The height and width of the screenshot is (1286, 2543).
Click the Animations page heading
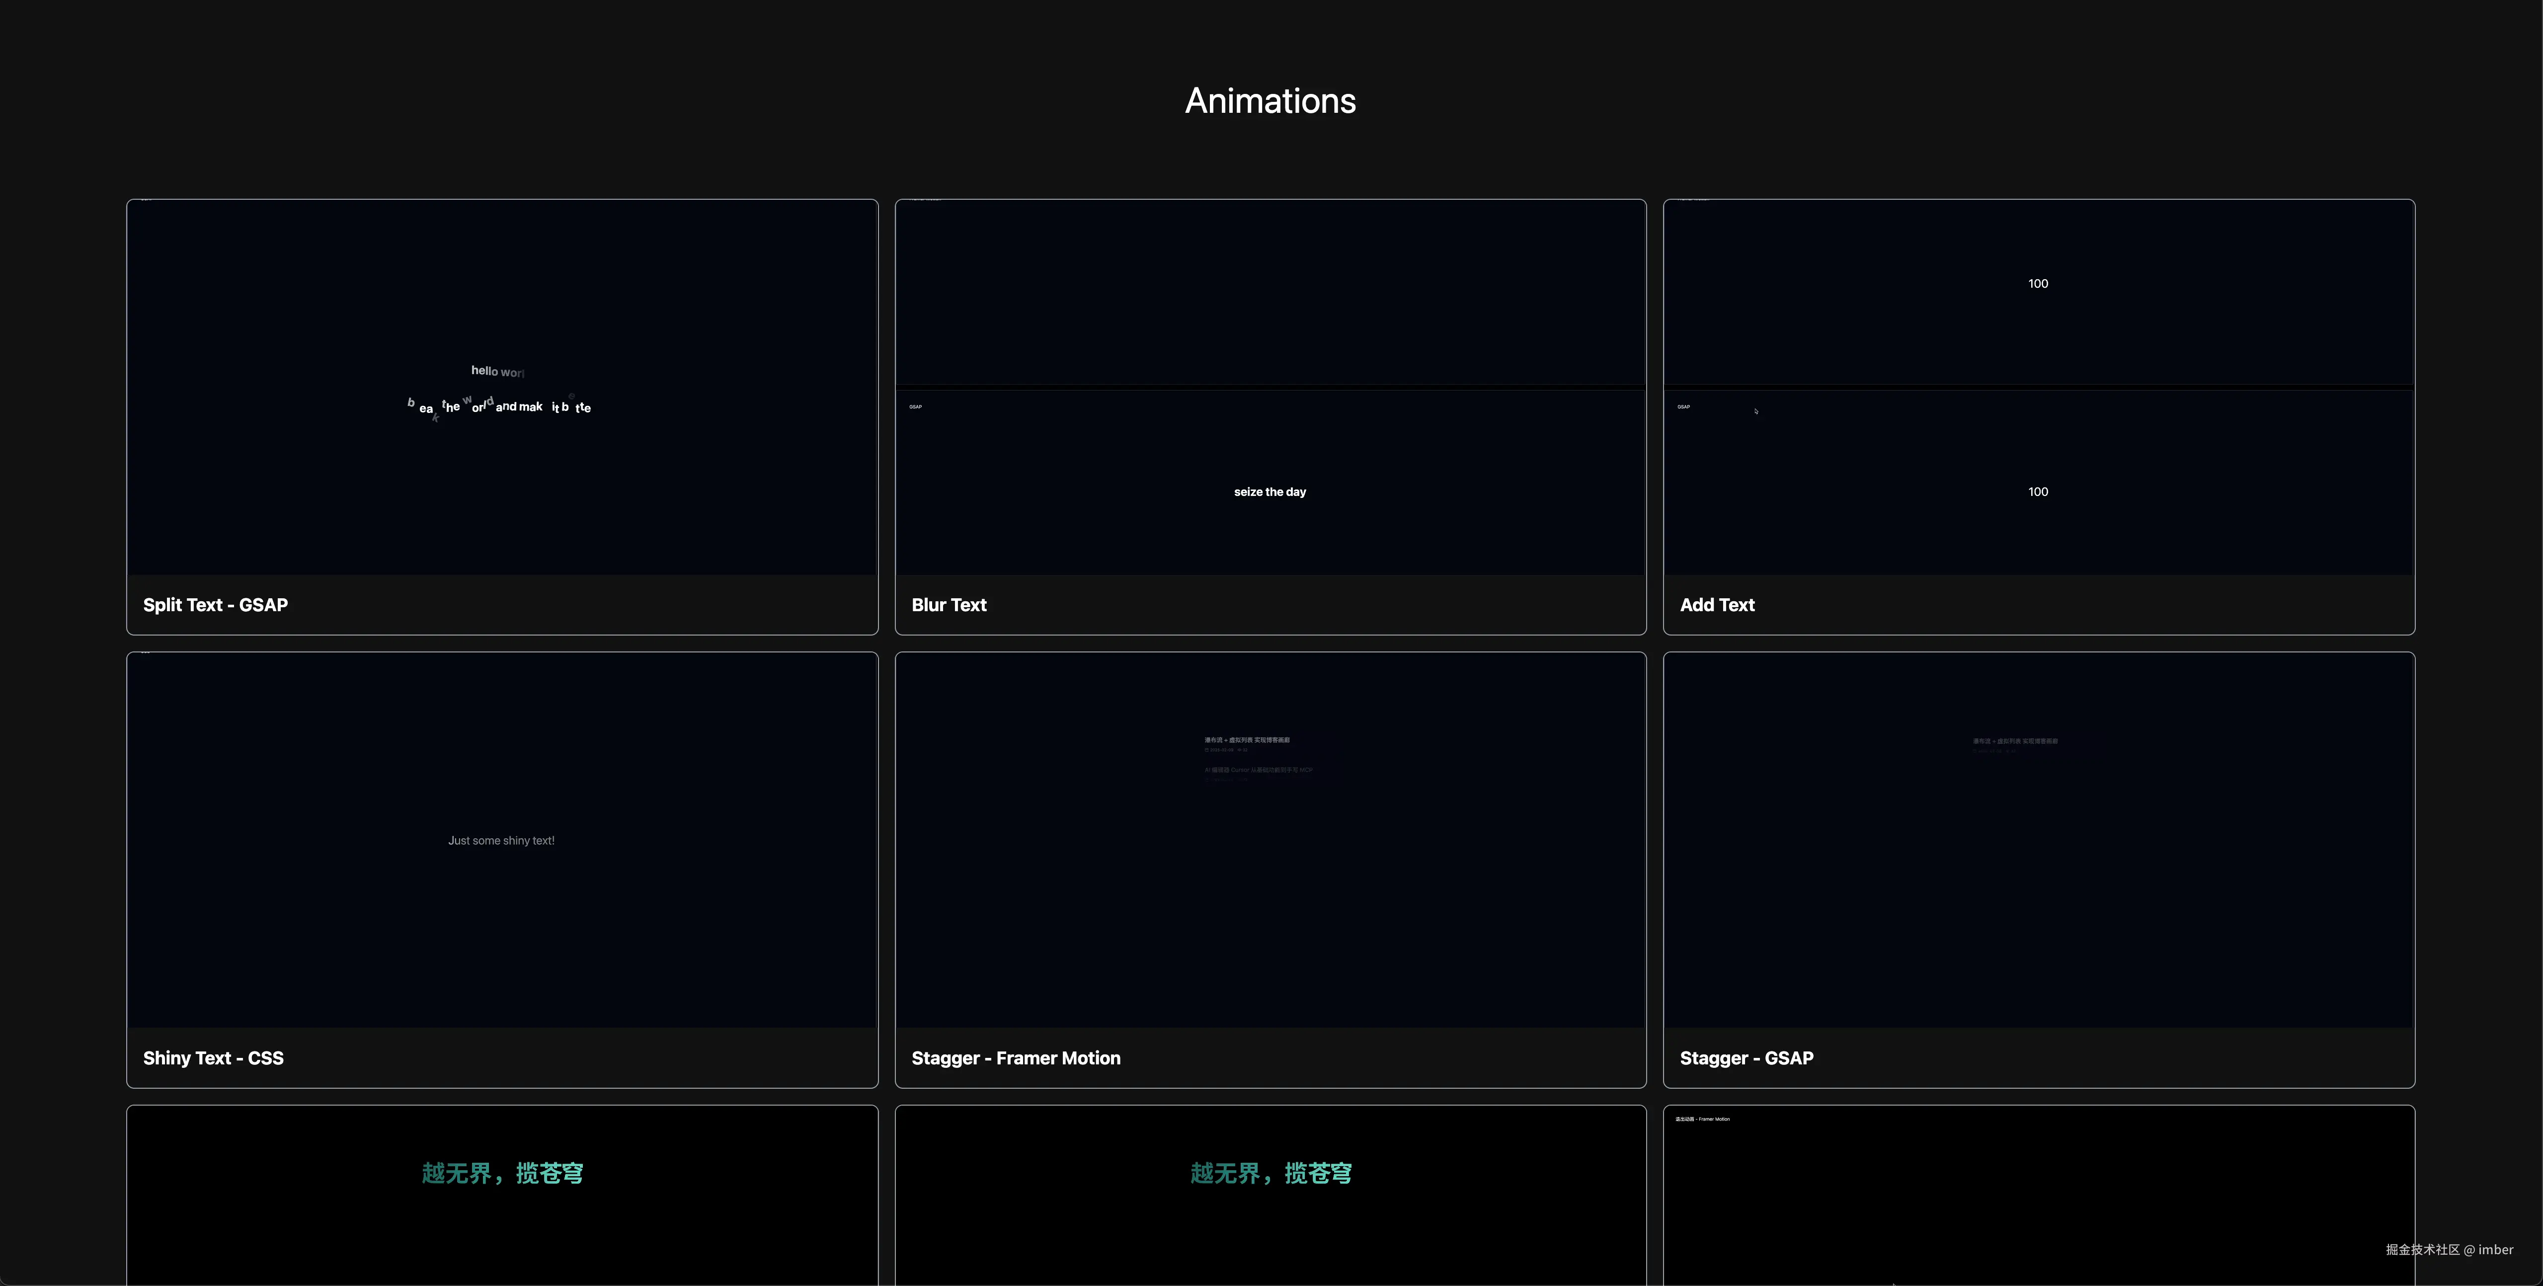tap(1271, 100)
